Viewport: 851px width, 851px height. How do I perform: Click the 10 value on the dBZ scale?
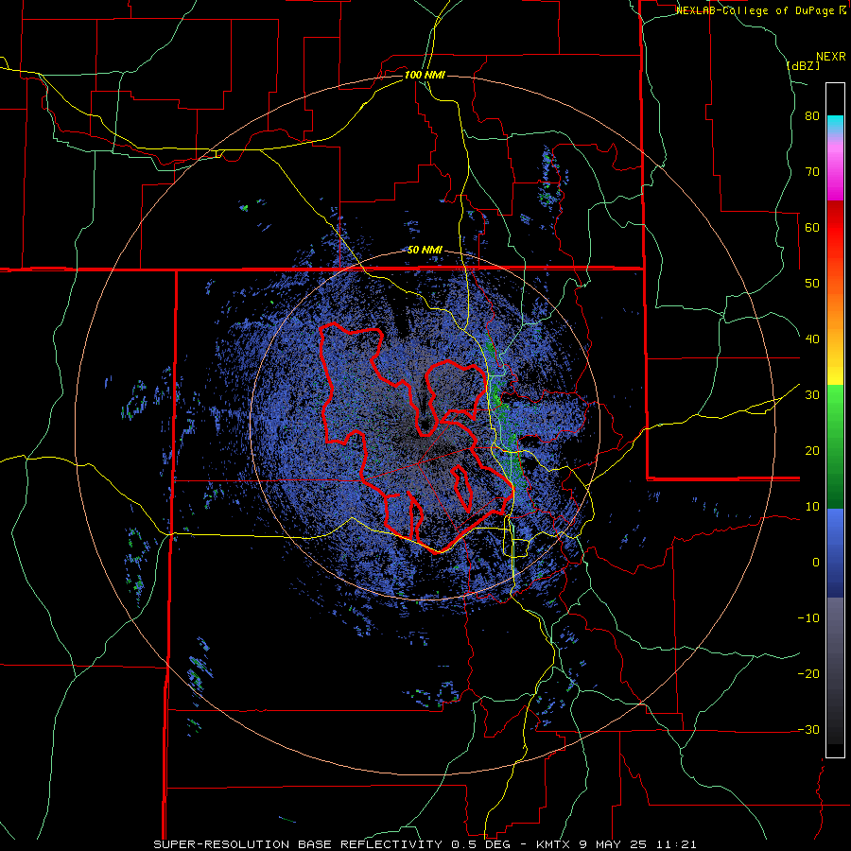[x=812, y=507]
